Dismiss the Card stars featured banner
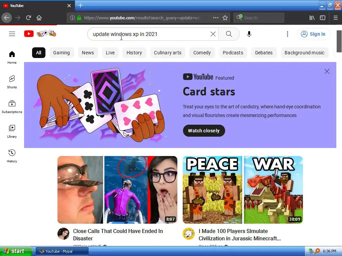 (x=327, y=71)
